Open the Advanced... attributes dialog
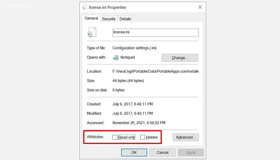The image size is (280, 160). click(185, 137)
